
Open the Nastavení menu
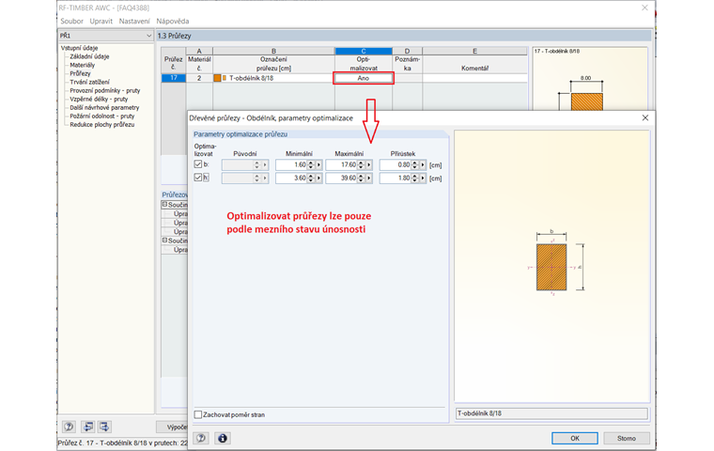pyautogui.click(x=134, y=21)
